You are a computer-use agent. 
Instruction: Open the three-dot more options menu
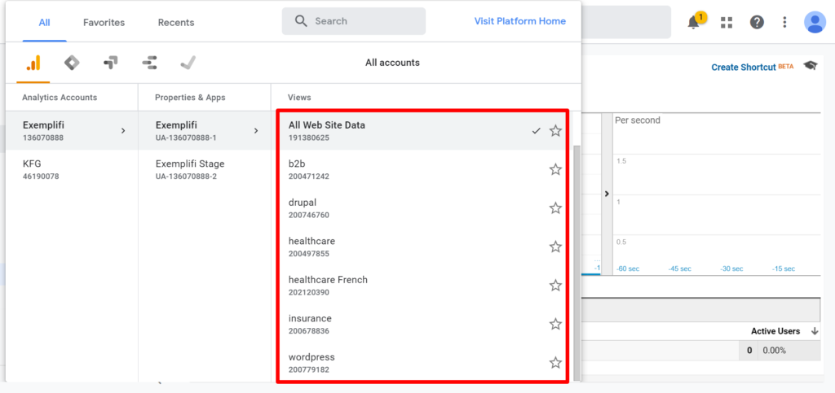point(784,22)
